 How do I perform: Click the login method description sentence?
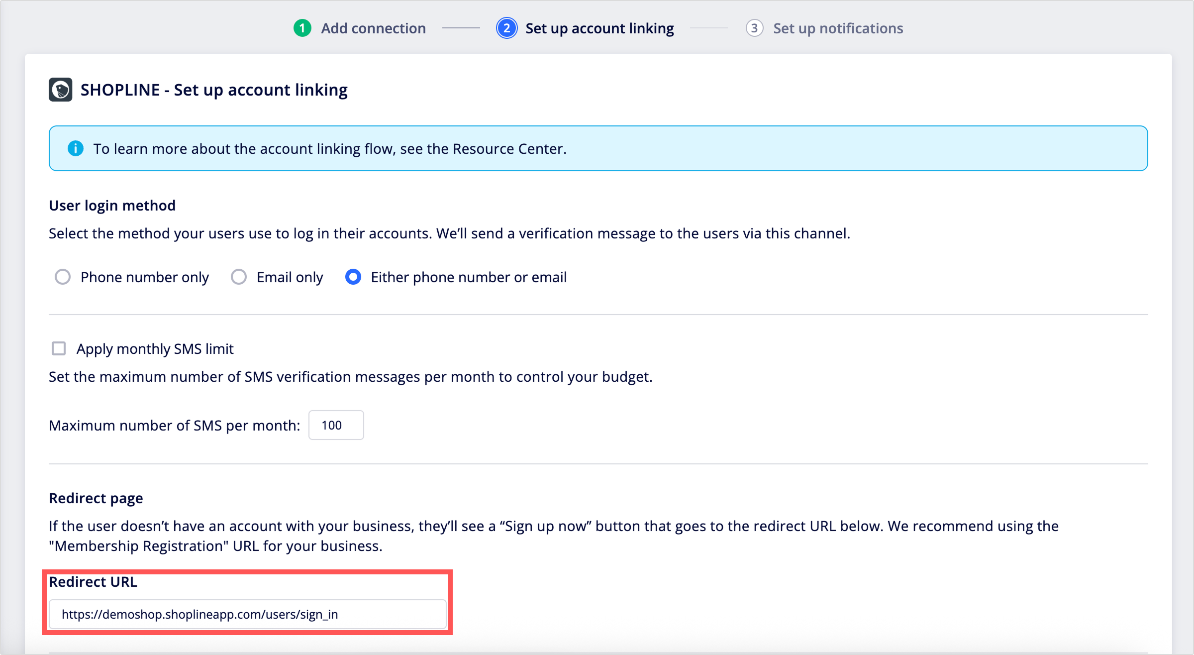[x=450, y=233]
